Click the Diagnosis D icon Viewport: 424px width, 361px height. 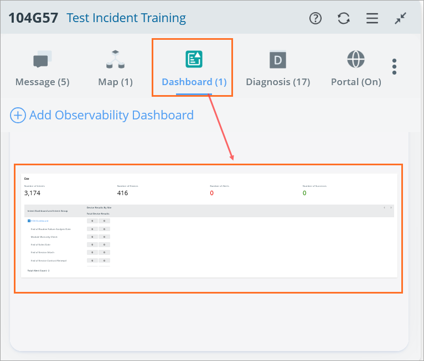tap(277, 59)
